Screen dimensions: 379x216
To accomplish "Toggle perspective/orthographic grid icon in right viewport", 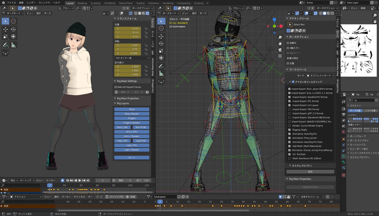I will [x=280, y=56].
